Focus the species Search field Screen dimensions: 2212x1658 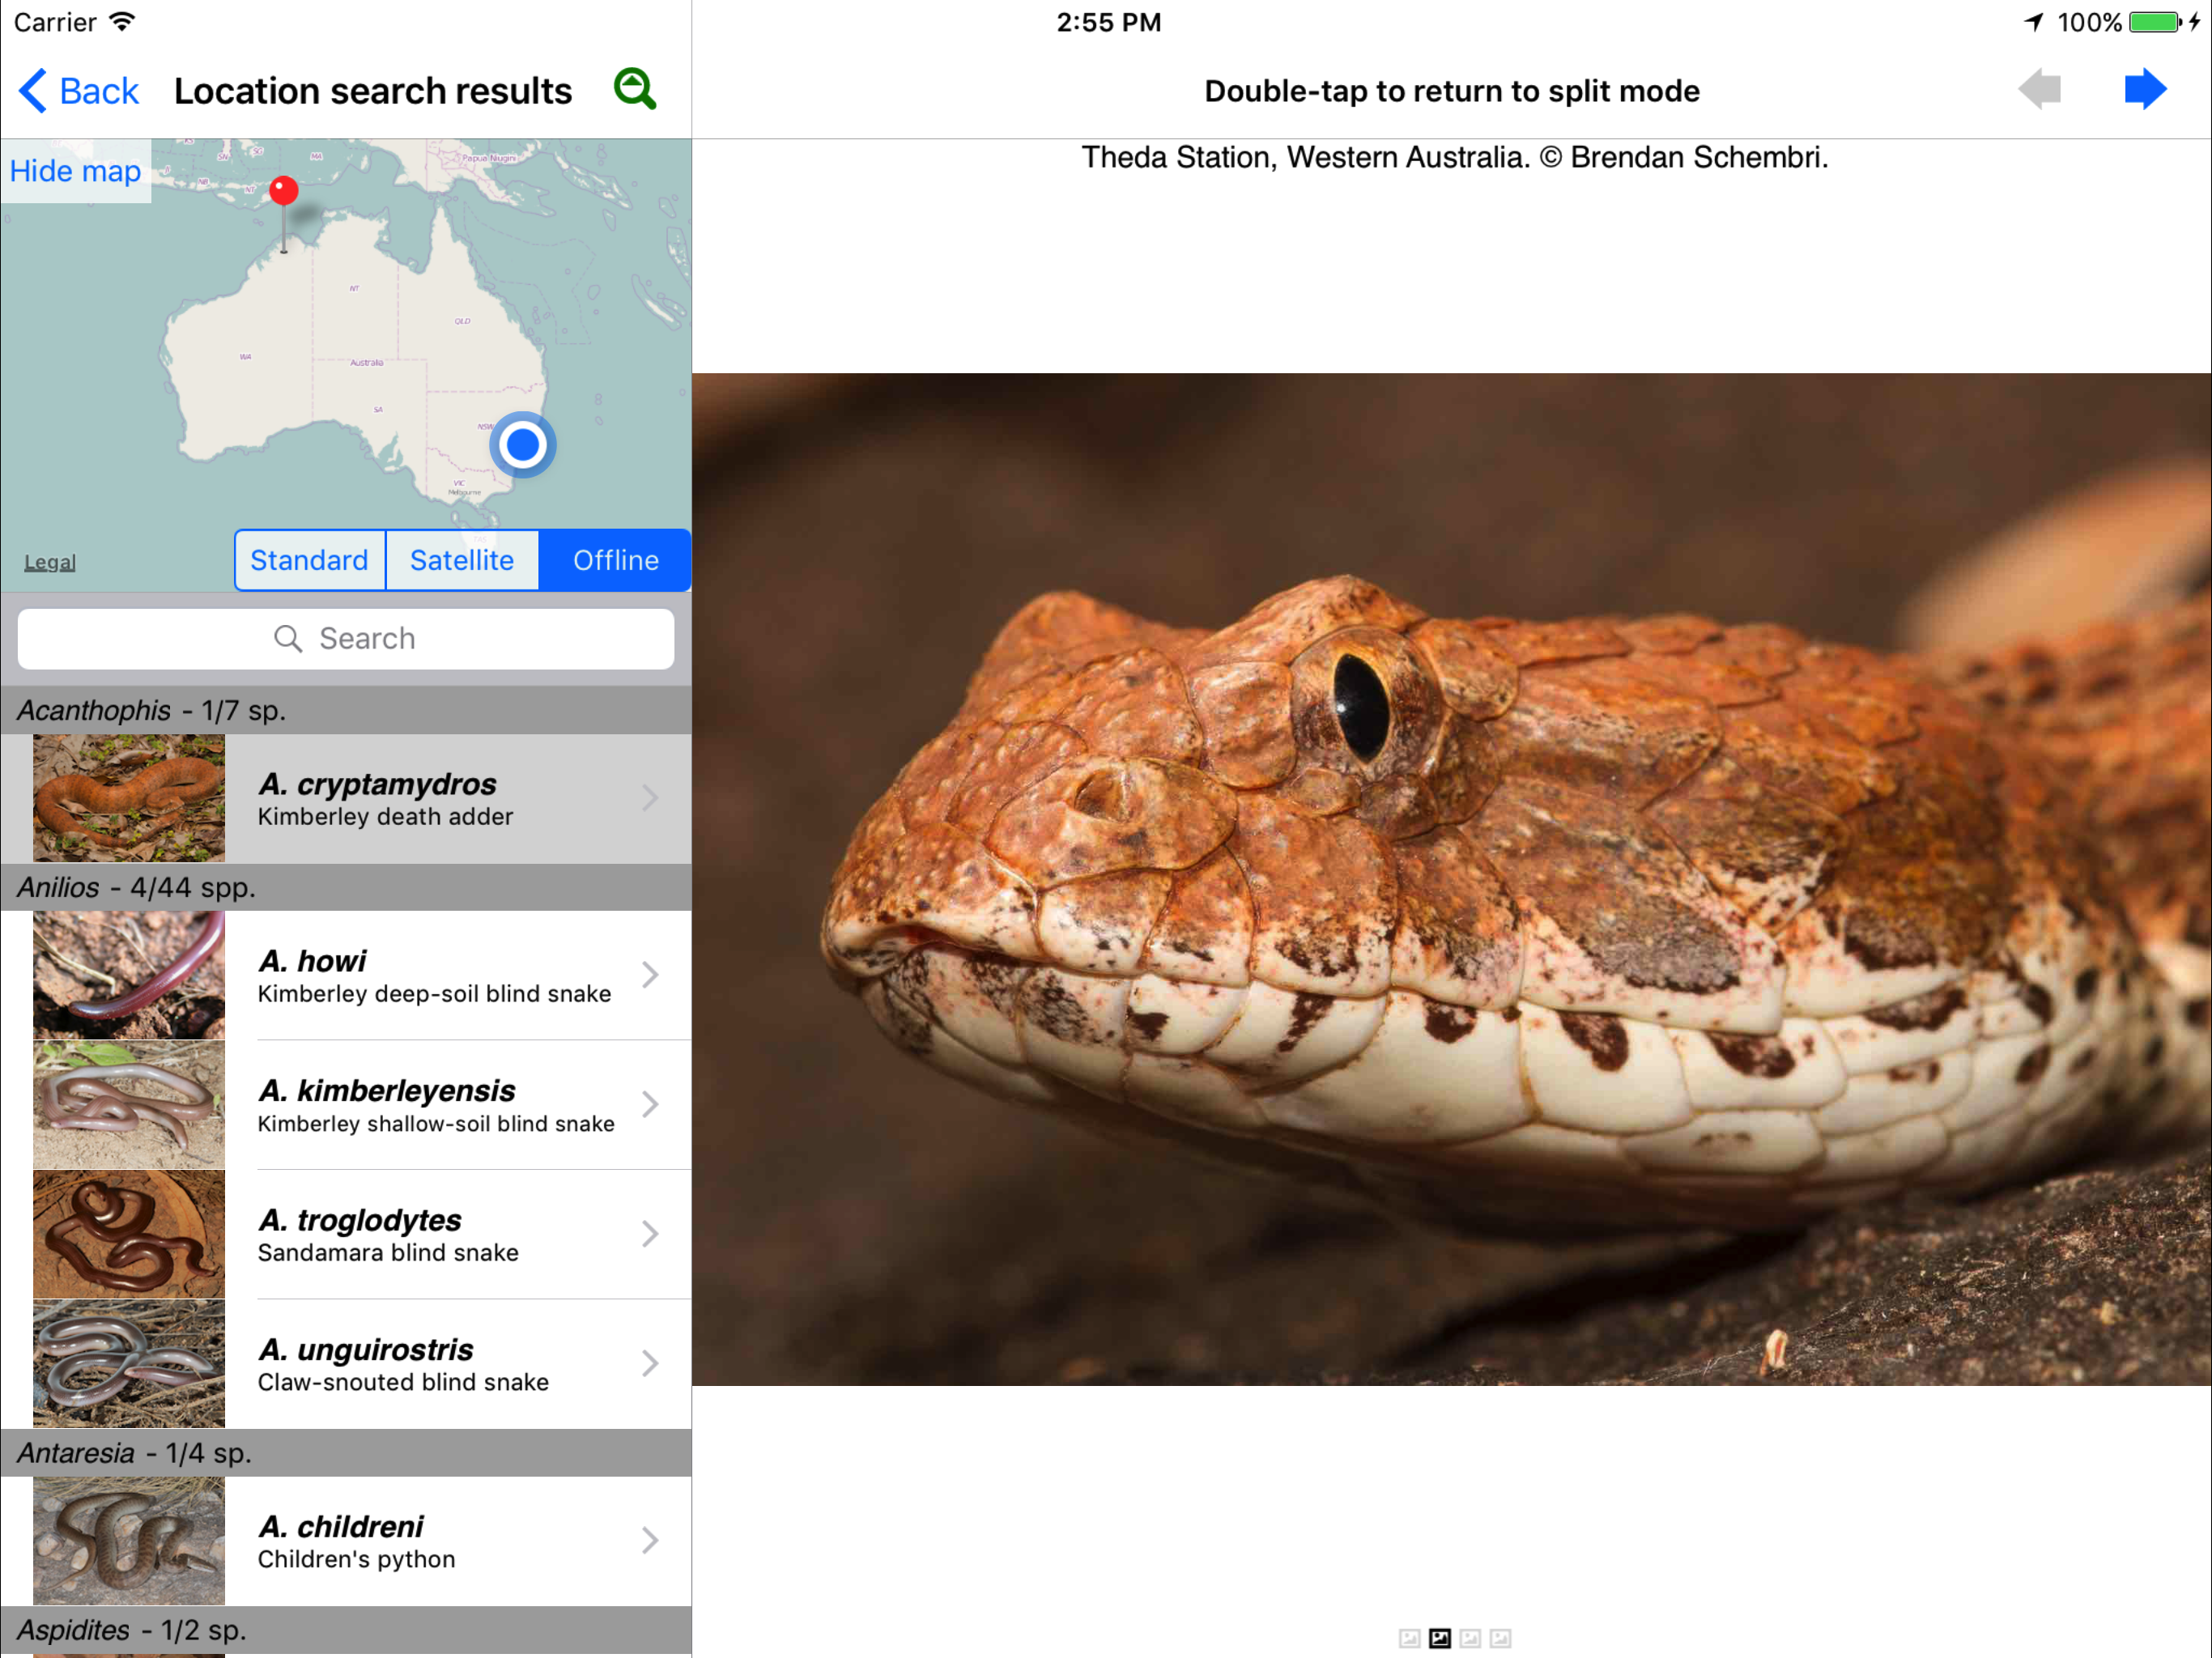point(346,639)
